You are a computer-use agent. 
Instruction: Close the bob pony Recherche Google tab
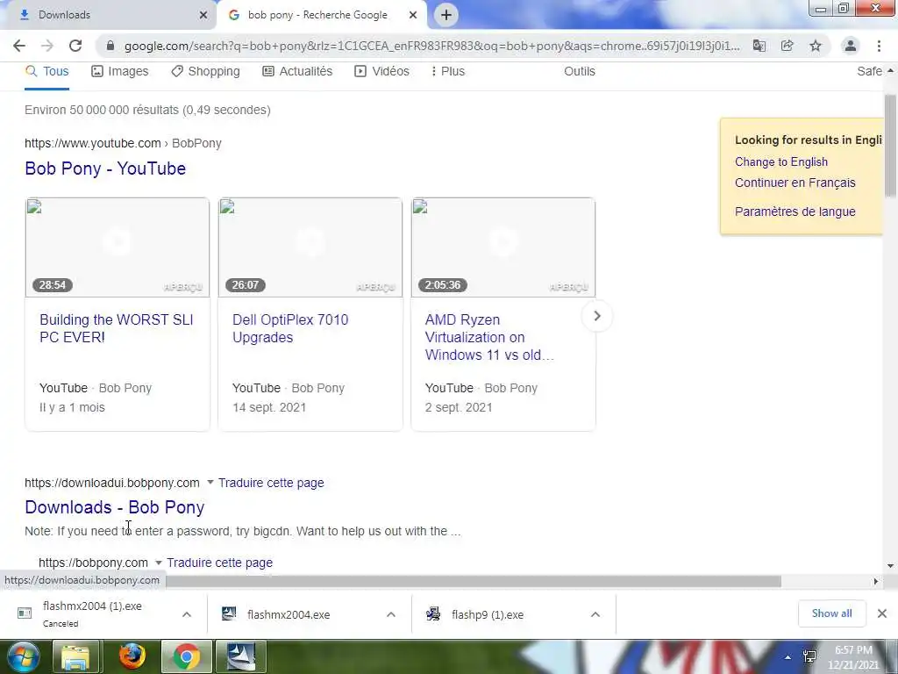413,15
